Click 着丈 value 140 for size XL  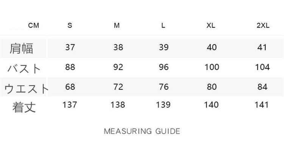(212, 105)
